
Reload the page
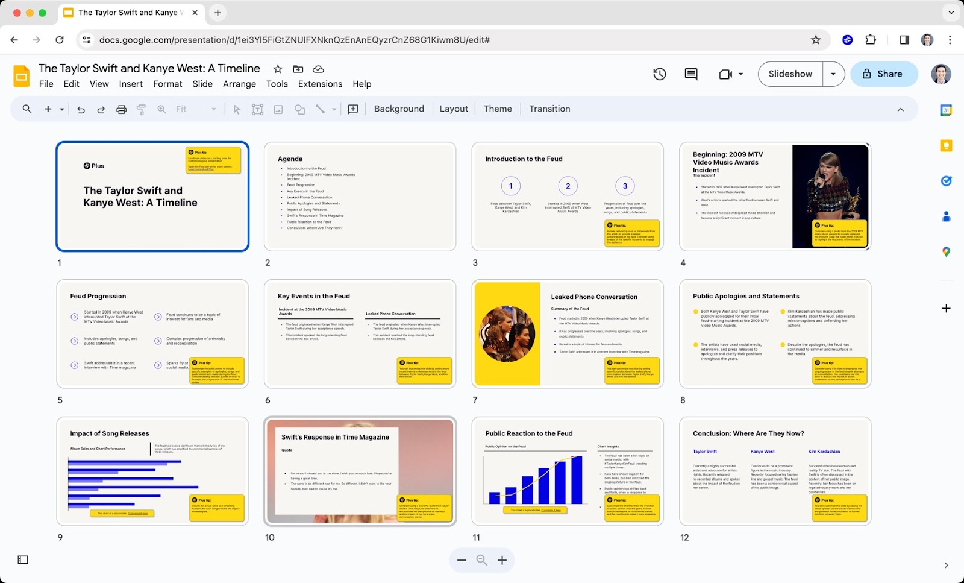coord(60,40)
